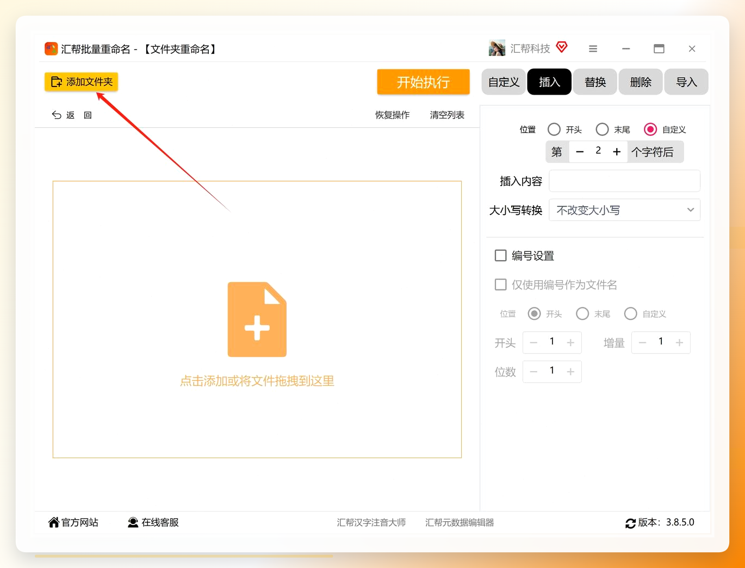
Task: Select numbering position 自定义 radio button
Action: (x=631, y=314)
